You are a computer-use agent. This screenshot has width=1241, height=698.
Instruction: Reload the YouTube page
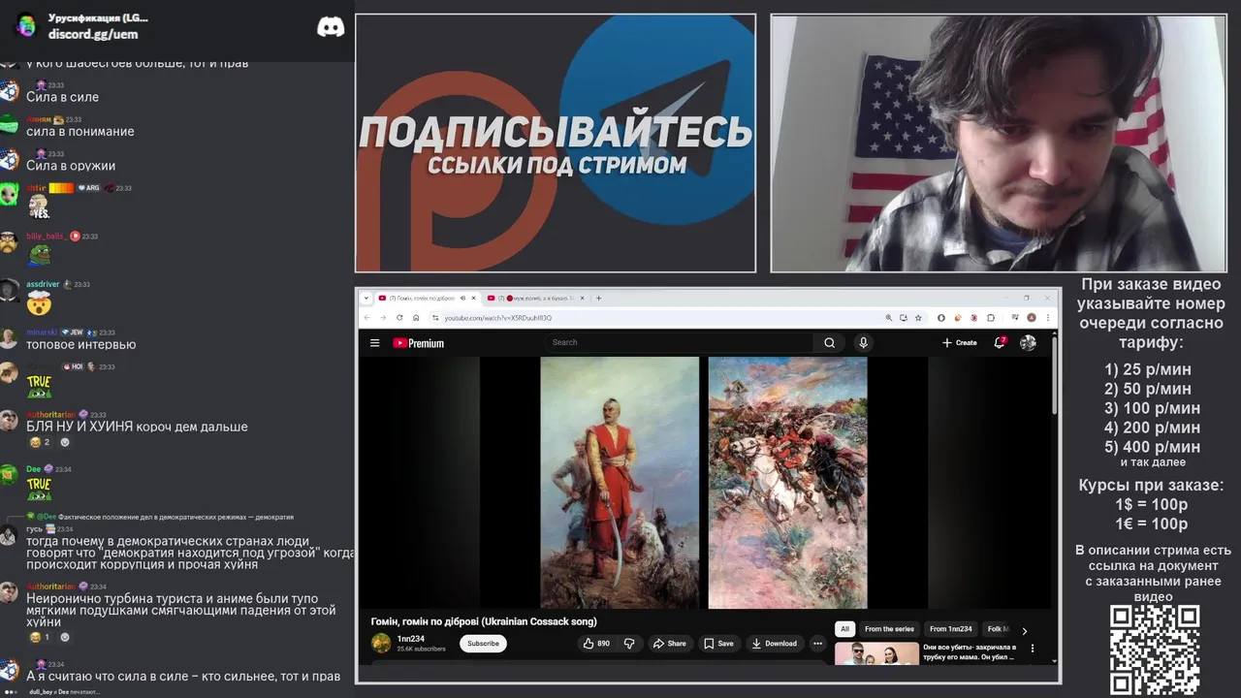tap(399, 317)
